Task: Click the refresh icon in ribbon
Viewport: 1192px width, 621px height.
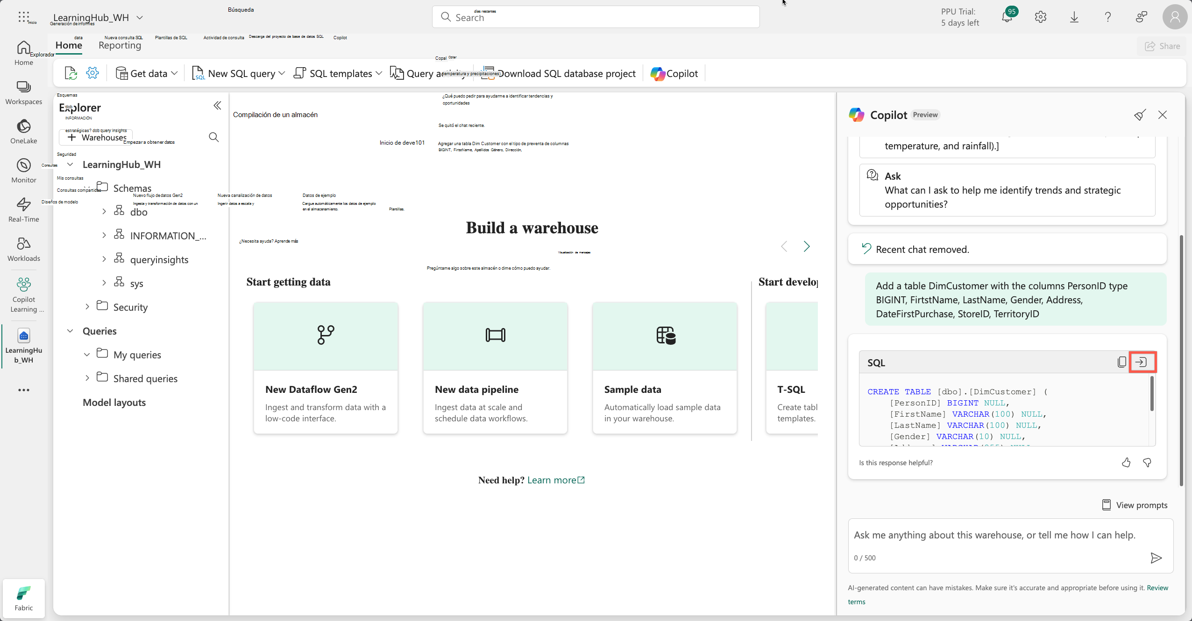Action: pos(71,73)
